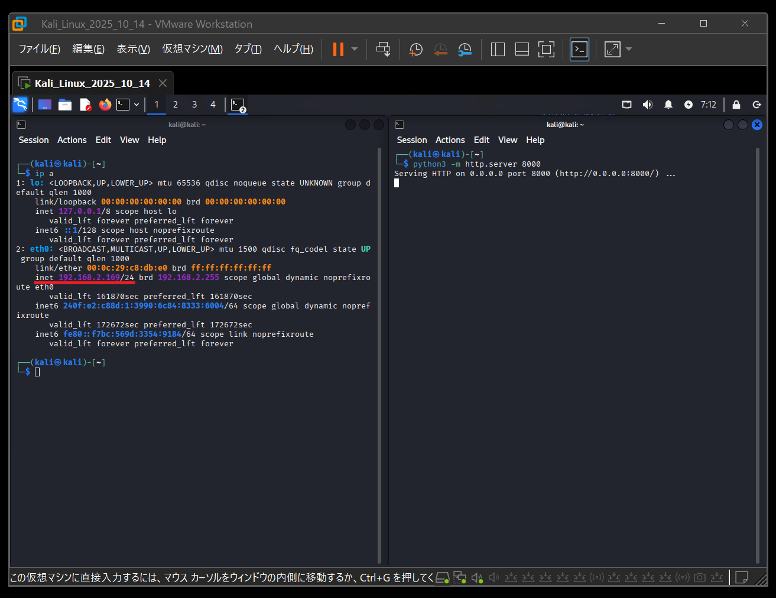Click the VMware snapshot take icon
The width and height of the screenshot is (776, 598).
point(416,50)
